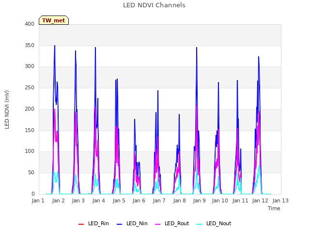Image resolution: width=310 pixels, height=233 pixels.
Task: Click the Jan 7 x-axis tick label
Action: tap(159, 200)
